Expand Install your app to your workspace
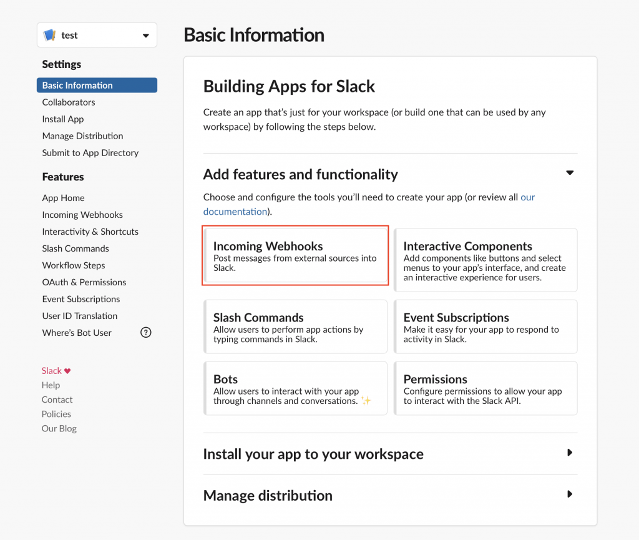This screenshot has width=639, height=540. 569,453
